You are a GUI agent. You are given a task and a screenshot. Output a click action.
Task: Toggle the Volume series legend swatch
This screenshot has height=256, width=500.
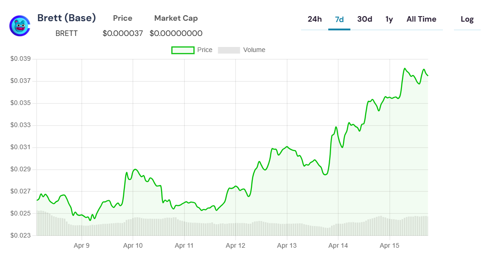click(229, 50)
